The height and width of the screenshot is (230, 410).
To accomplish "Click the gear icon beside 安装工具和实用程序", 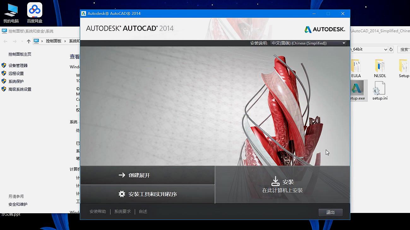I will [122, 194].
